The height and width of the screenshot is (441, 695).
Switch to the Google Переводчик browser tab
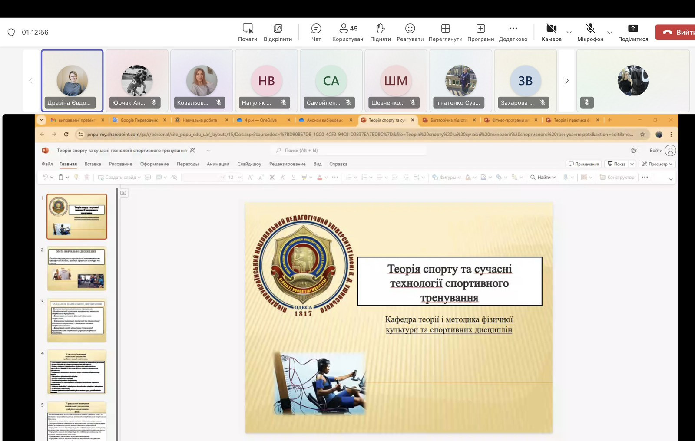click(x=139, y=120)
